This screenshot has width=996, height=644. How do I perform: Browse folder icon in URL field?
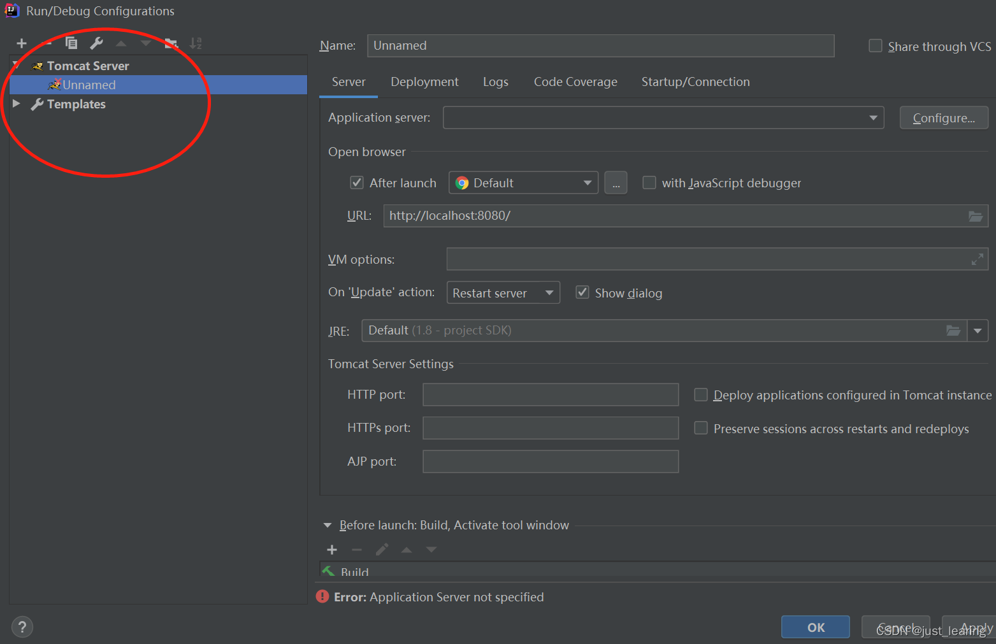coord(975,216)
